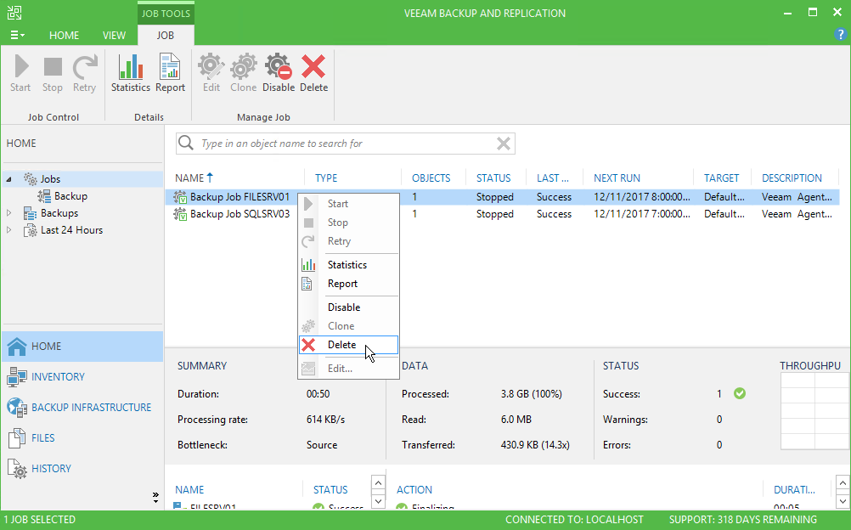Open the FILES navigation view

[x=82, y=437]
